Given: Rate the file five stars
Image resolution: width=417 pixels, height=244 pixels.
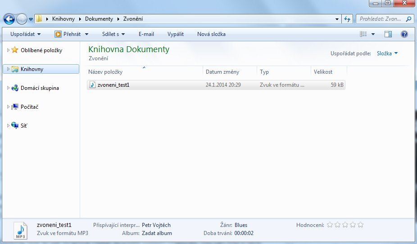Looking at the screenshot, I should point(360,225).
